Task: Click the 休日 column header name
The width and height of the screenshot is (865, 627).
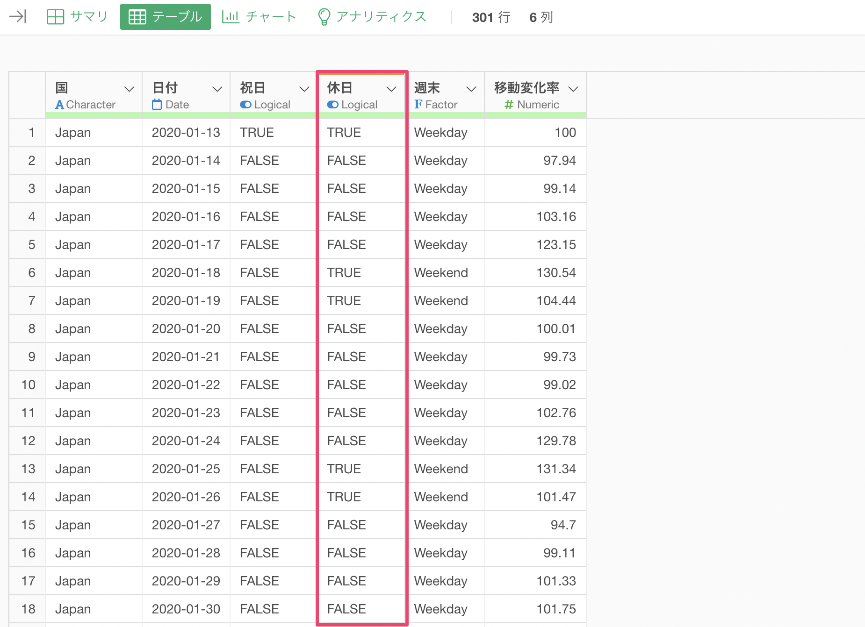Action: pos(340,88)
